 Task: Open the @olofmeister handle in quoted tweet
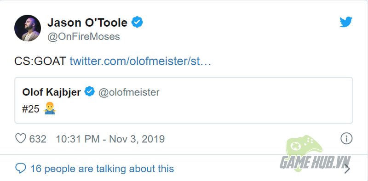tap(129, 92)
